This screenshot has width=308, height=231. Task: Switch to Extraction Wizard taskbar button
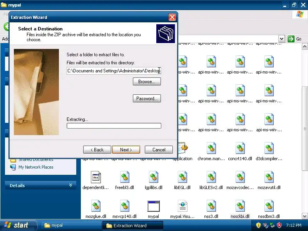(132, 226)
